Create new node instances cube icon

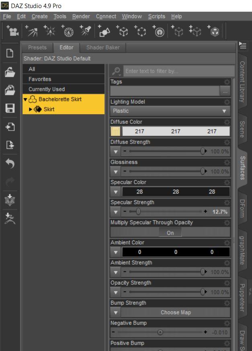(x=213, y=31)
